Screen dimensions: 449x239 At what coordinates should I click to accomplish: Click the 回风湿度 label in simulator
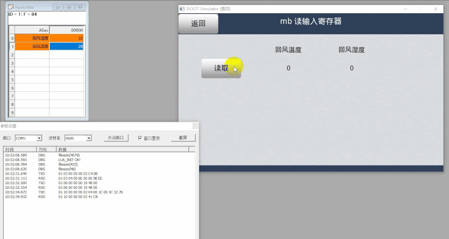click(352, 50)
